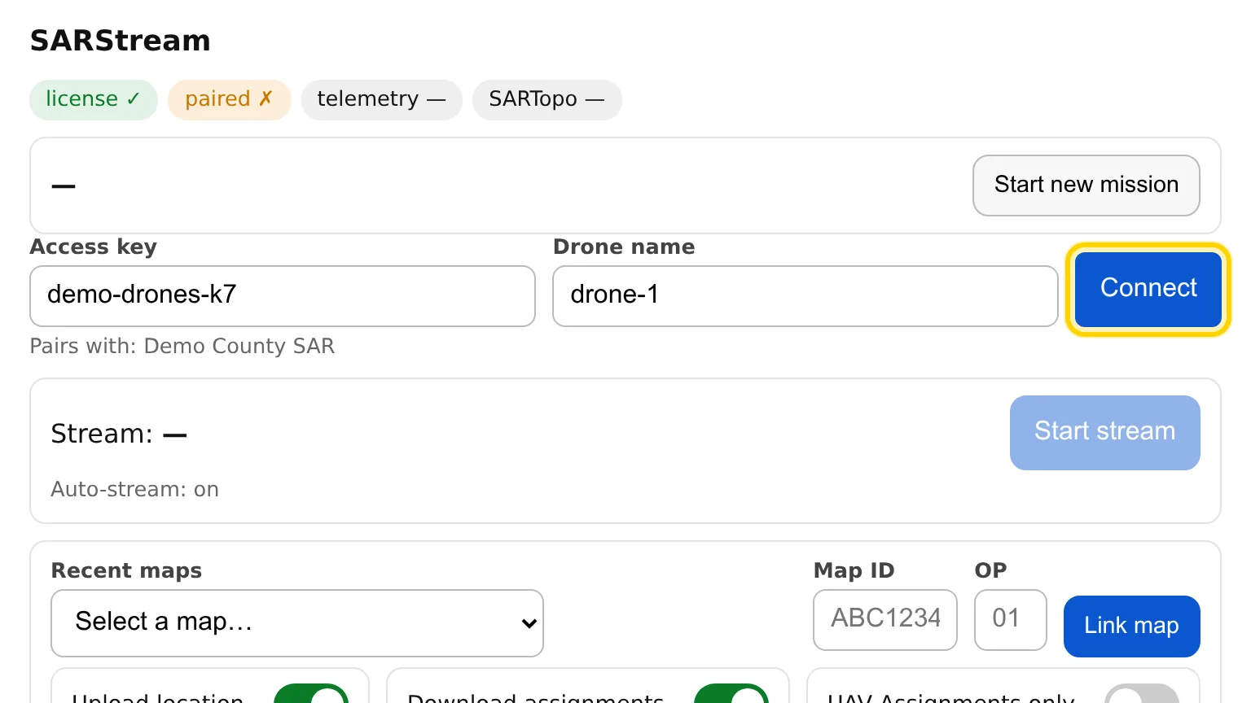Click the 'Auto-stream: on' text

[x=135, y=489]
